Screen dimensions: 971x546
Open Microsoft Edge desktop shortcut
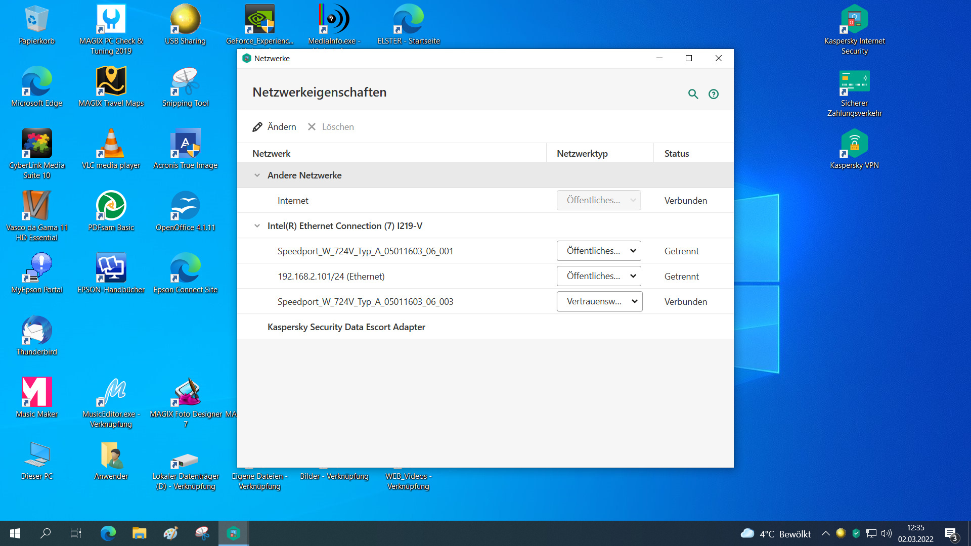pyautogui.click(x=36, y=87)
